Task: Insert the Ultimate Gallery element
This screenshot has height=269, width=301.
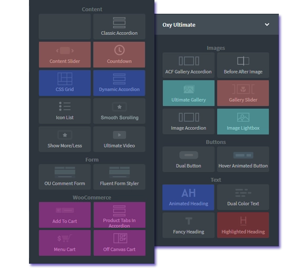Action: click(x=189, y=93)
